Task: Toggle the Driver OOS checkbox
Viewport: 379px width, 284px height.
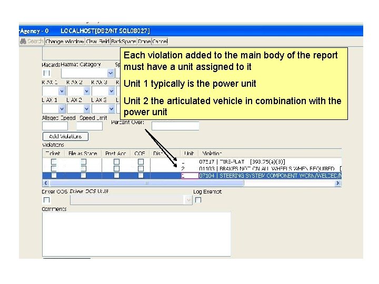Action: tap(46, 200)
